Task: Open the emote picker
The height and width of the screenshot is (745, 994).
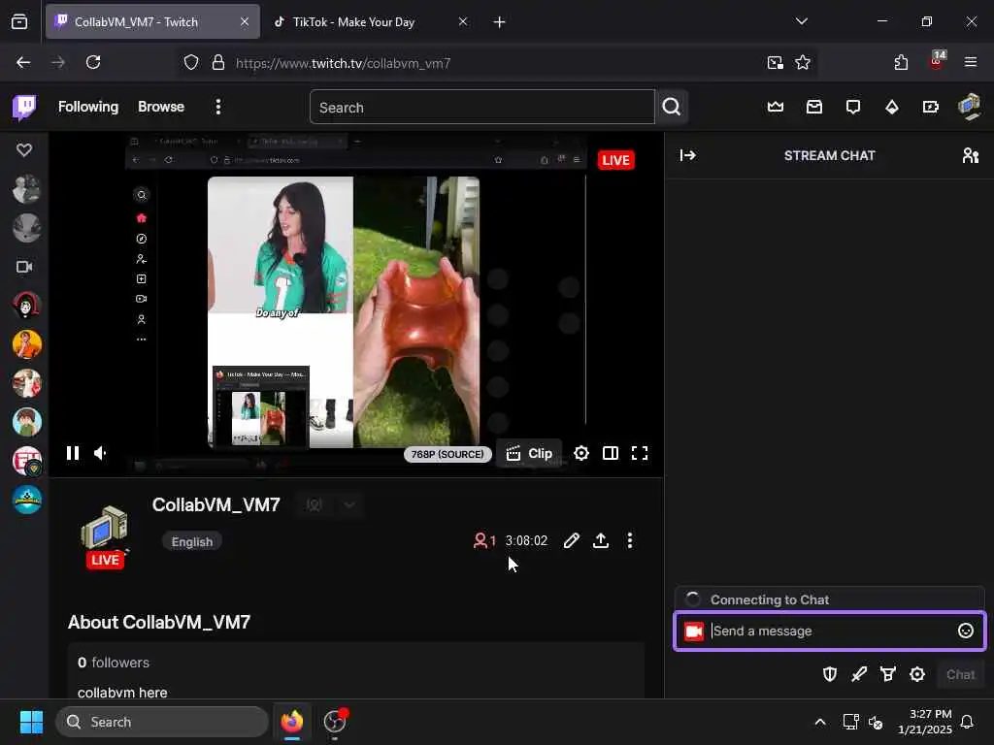Action: click(x=966, y=631)
